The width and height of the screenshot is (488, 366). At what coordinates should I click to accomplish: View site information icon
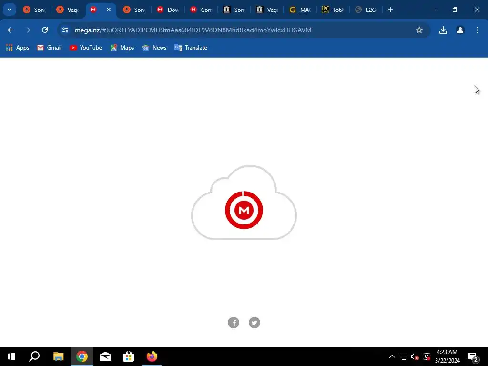coord(65,30)
